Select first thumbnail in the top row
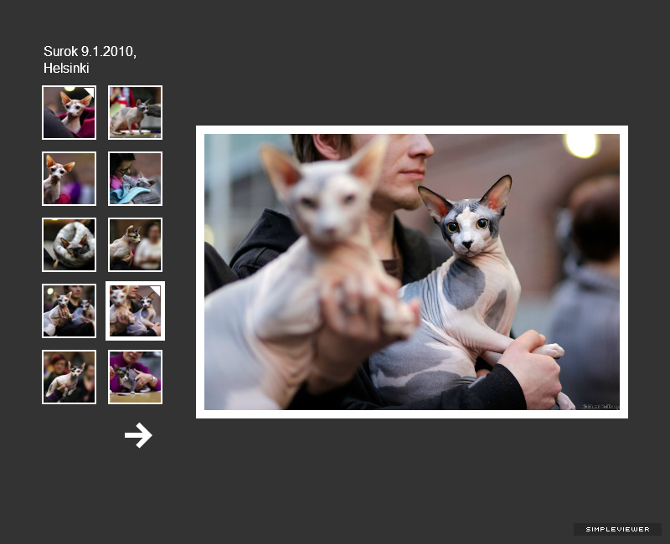The image size is (670, 544). pyautogui.click(x=69, y=112)
